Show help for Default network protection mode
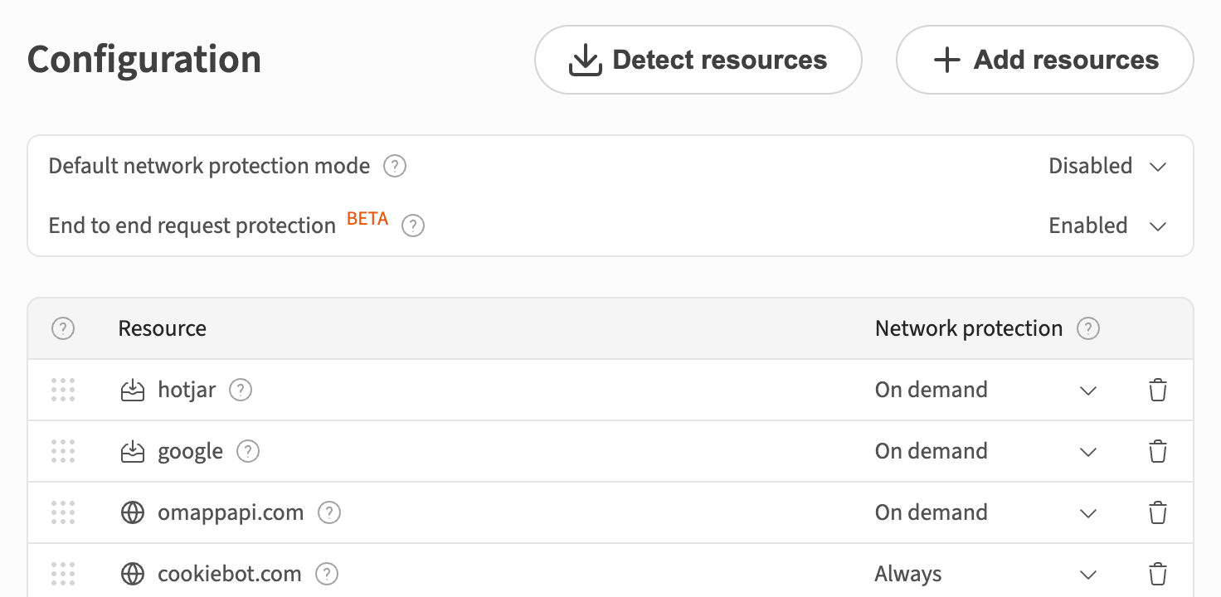Viewport: 1221px width, 597px height. (x=395, y=166)
